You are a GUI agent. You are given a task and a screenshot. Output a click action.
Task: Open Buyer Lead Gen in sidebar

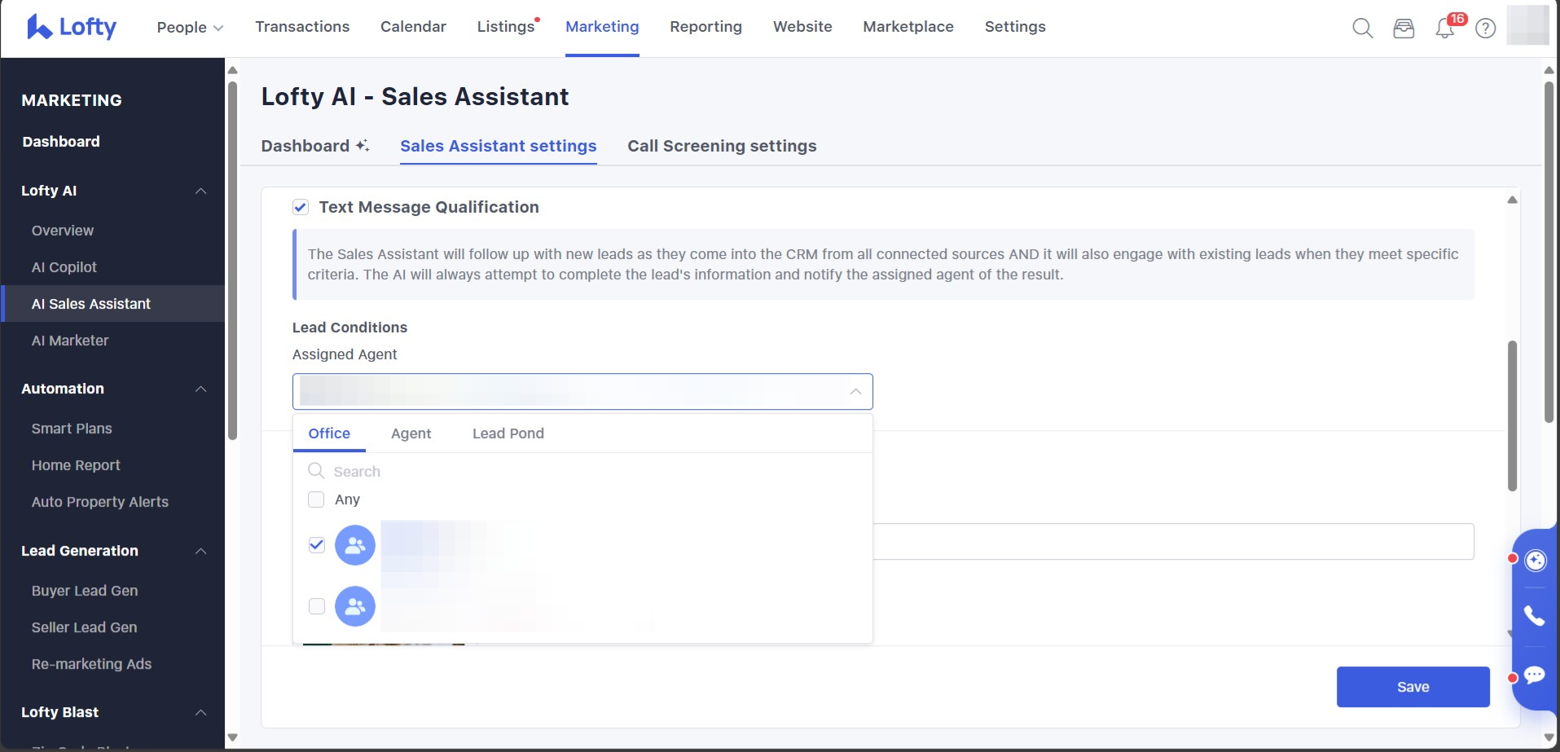(85, 591)
